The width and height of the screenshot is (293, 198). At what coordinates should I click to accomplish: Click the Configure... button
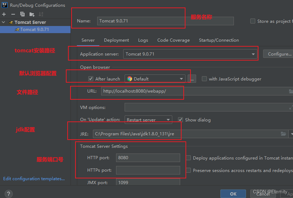click(278, 54)
